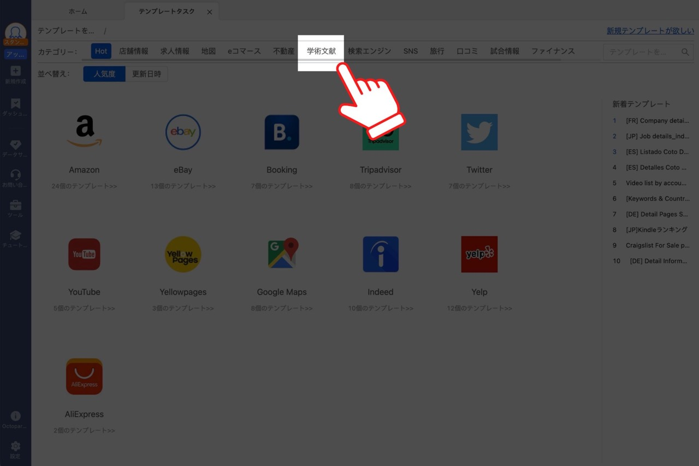The width and height of the screenshot is (699, 466).
Task: Open '[ES] Listado Coto D...' new template
Action: click(x=657, y=152)
